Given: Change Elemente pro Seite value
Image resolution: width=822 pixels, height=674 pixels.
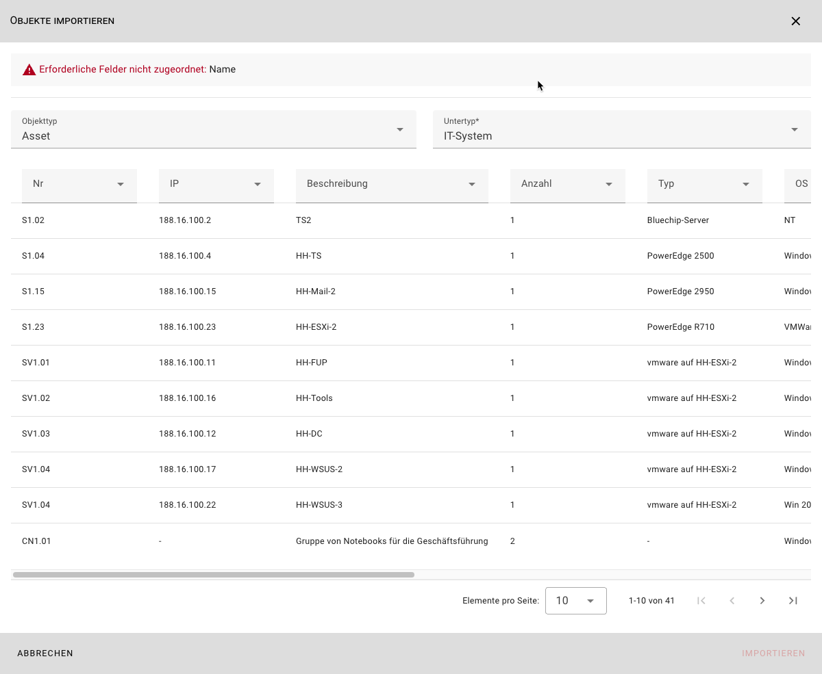Looking at the screenshot, I should pyautogui.click(x=575, y=601).
